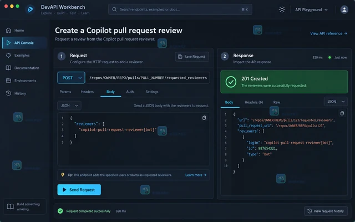Click inside the request body editor
Image resolution: width=355 pixels, height=222 pixels.
pos(133,139)
